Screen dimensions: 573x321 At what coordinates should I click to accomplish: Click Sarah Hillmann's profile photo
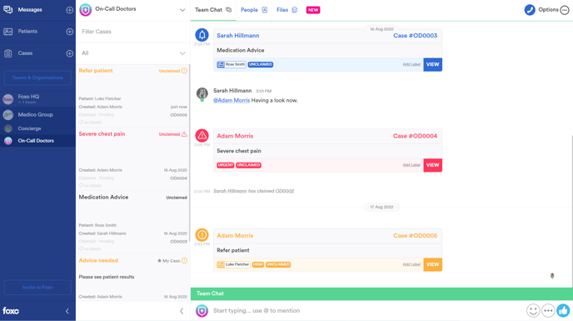(x=202, y=93)
